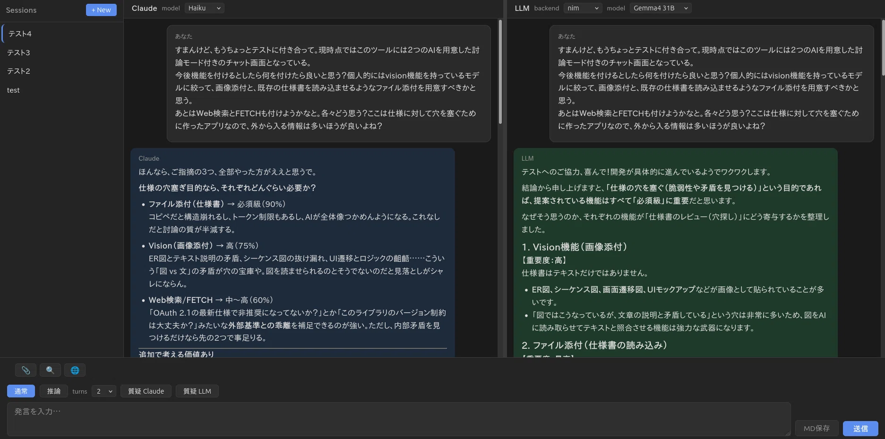Open the test session

click(x=62, y=90)
